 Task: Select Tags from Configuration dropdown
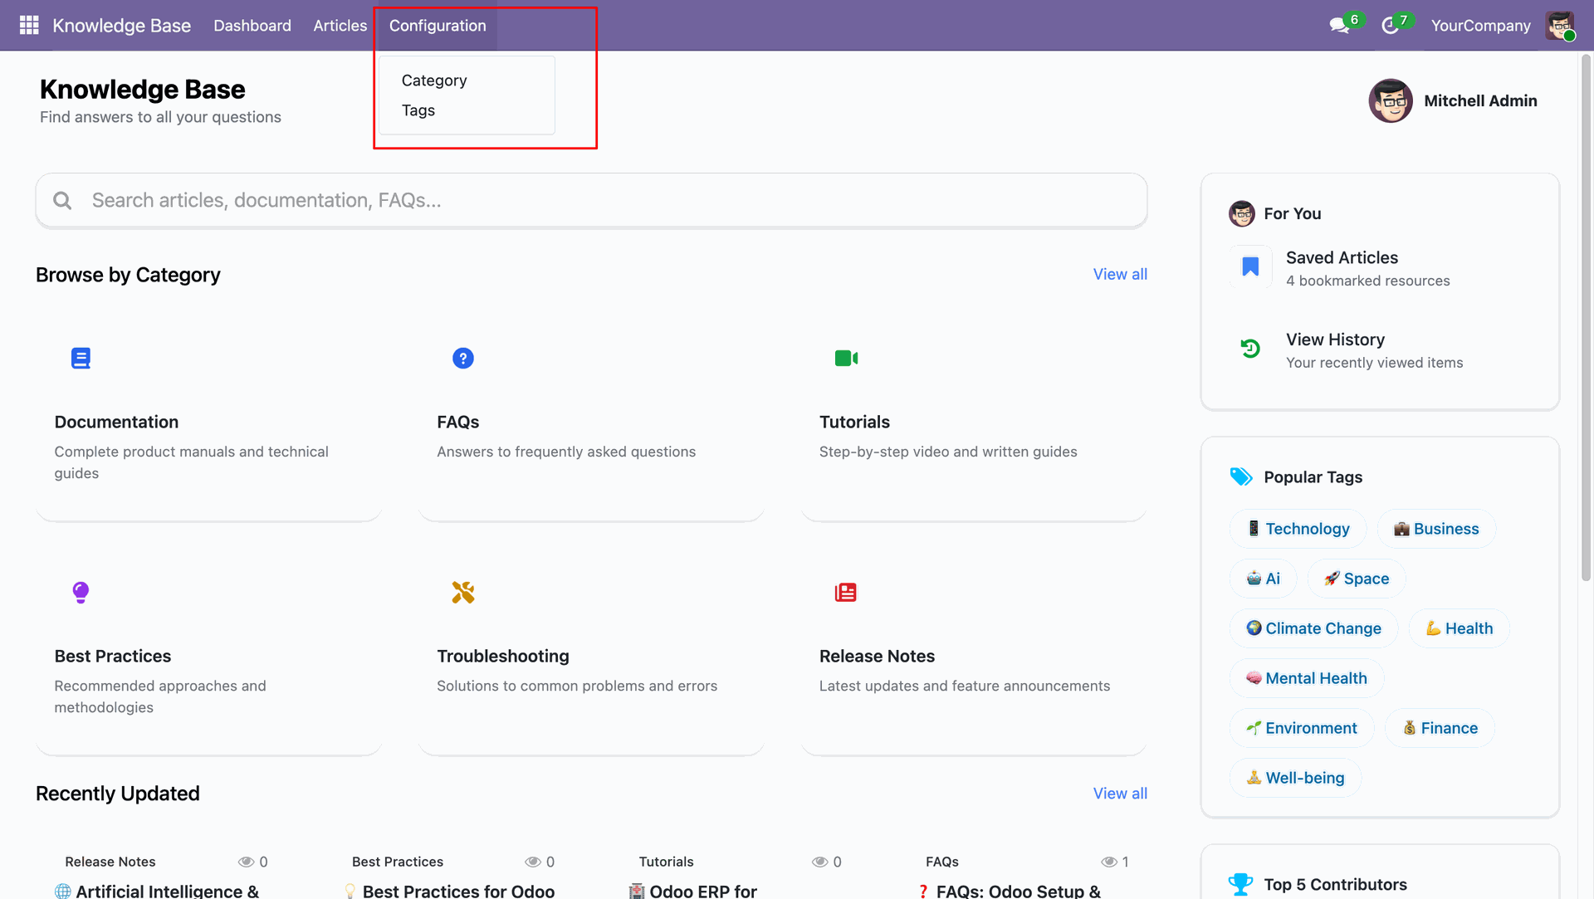point(418,110)
